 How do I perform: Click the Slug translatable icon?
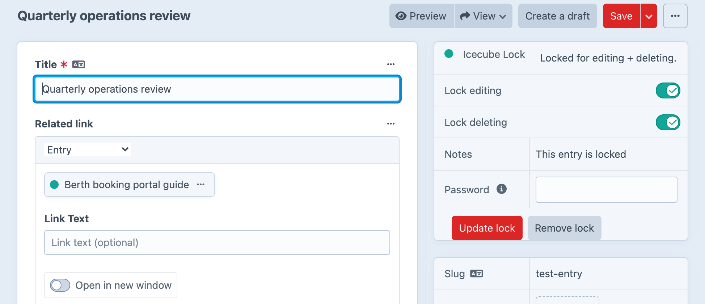click(x=477, y=274)
